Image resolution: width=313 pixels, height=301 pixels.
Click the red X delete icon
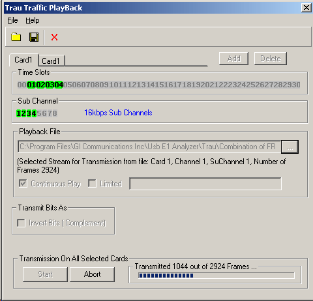(54, 37)
